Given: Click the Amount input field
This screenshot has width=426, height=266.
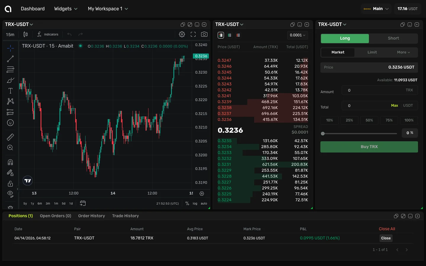Looking at the screenshot, I should click(380, 90).
